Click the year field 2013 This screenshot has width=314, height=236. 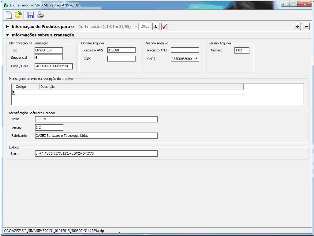145,26
